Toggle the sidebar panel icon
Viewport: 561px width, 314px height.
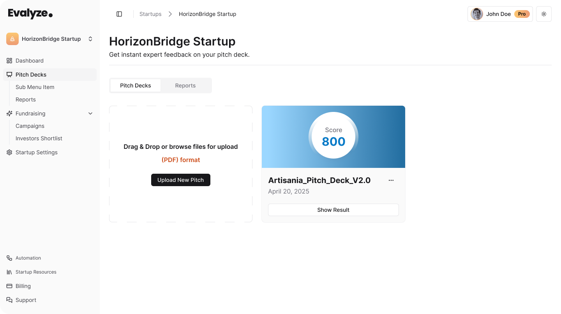coord(119,14)
